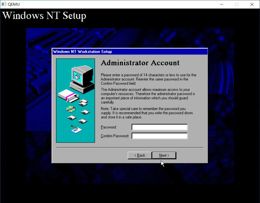Click the pair of floppy disks near the CD
The height and width of the screenshot is (203, 260).
[x=83, y=102]
